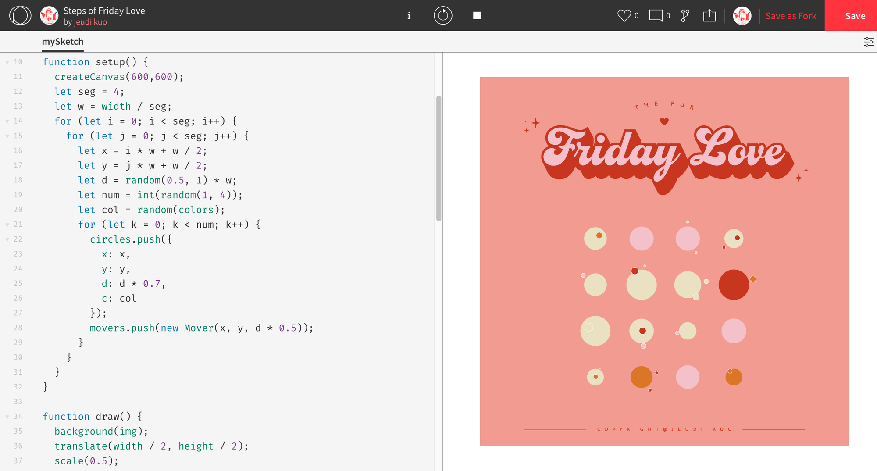The image size is (877, 471).
Task: Restart the sketch with the play/refresh icon
Action: [443, 16]
